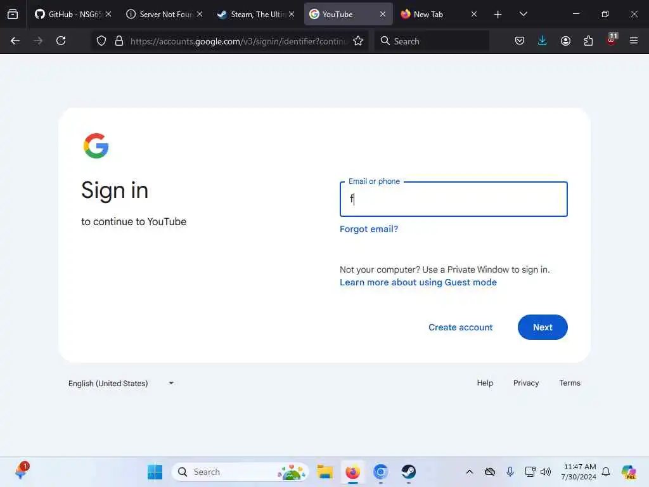Screen dimensions: 649x487
Task: Open the Windows Start menu
Action: click(x=155, y=472)
